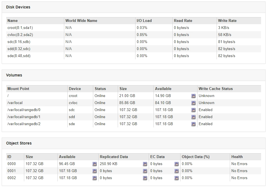267x187 pixels.
Task: Open EC Data chart for store 0002
Action: (177, 178)
